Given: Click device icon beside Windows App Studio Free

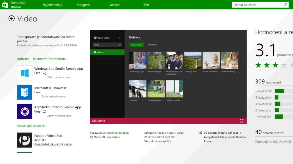Looking at the screenshot, I should click(45, 73).
